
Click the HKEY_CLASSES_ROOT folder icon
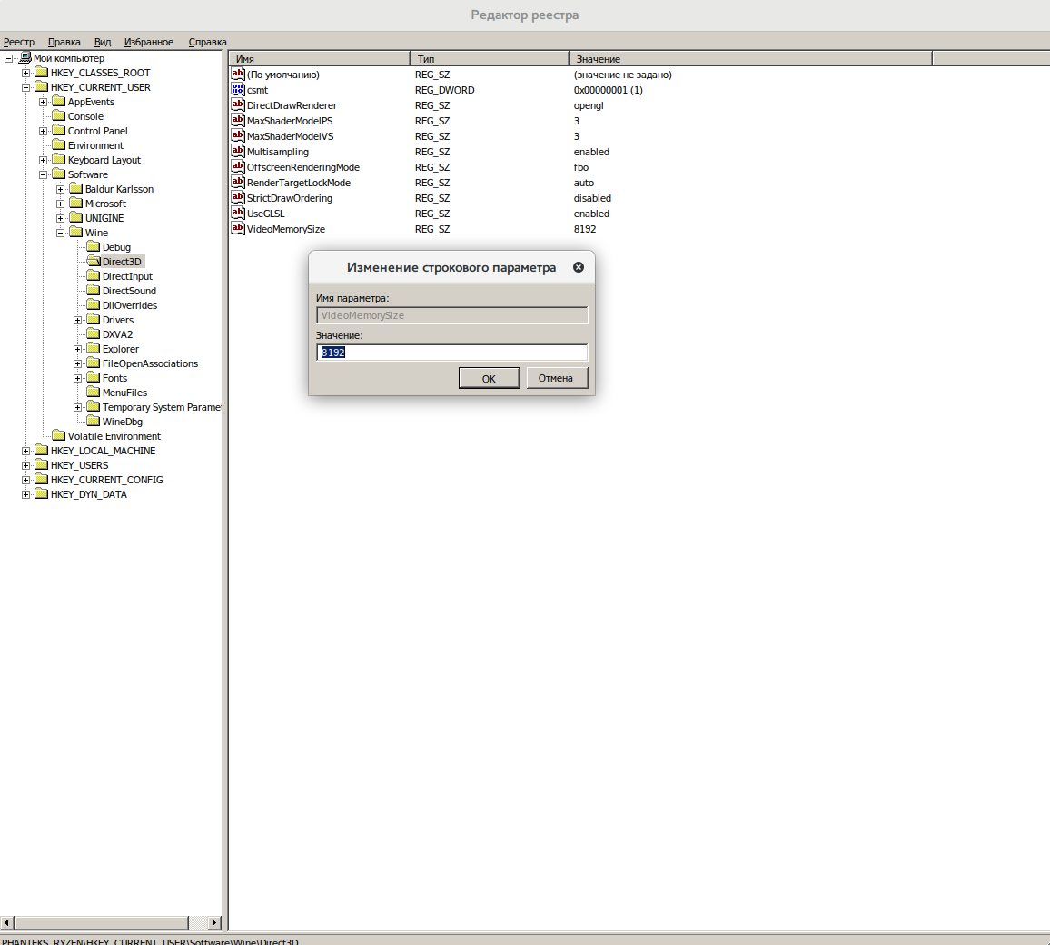point(42,73)
